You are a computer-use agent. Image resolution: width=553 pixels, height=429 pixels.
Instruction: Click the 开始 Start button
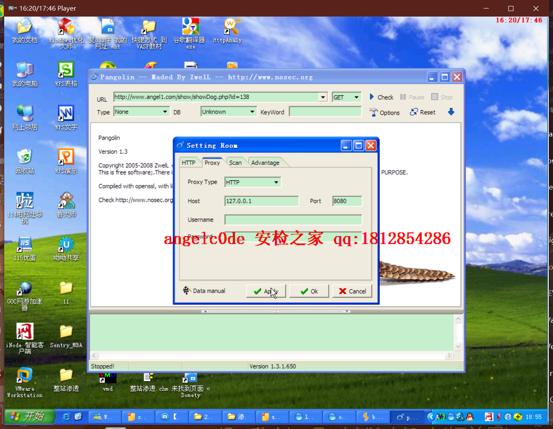(30, 417)
